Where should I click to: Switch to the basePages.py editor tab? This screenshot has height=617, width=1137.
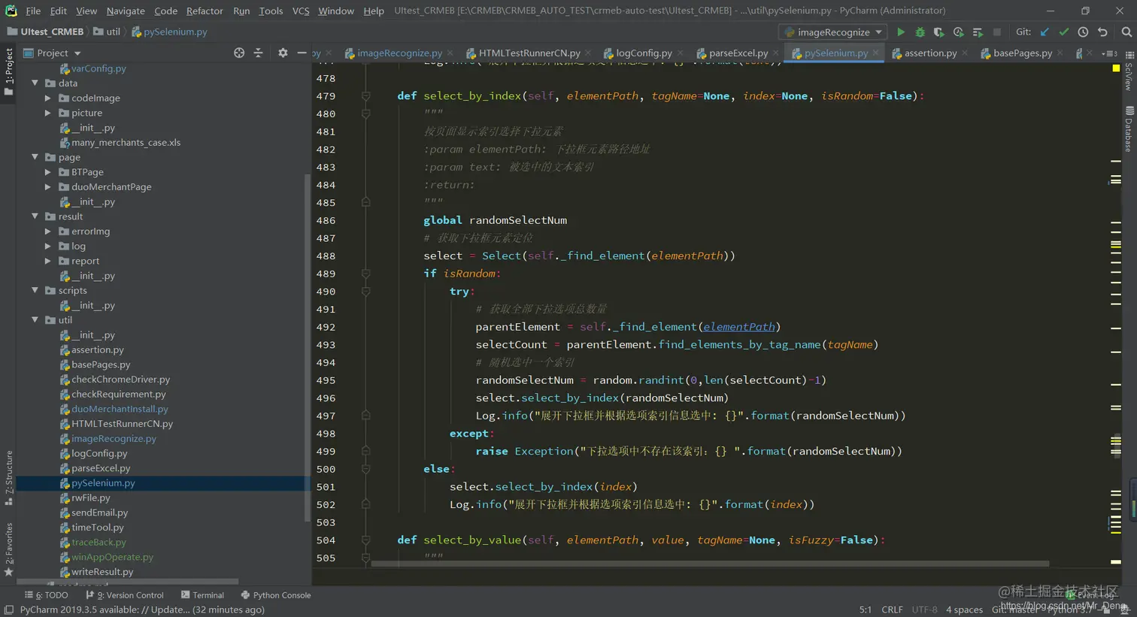[x=1022, y=53]
